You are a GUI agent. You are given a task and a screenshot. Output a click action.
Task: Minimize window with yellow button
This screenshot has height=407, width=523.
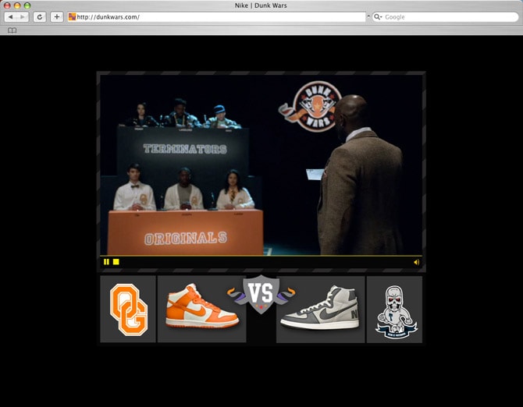(x=17, y=5)
